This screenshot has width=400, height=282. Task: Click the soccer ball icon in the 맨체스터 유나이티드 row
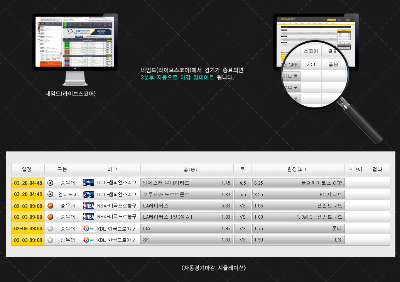pyautogui.click(x=50, y=183)
